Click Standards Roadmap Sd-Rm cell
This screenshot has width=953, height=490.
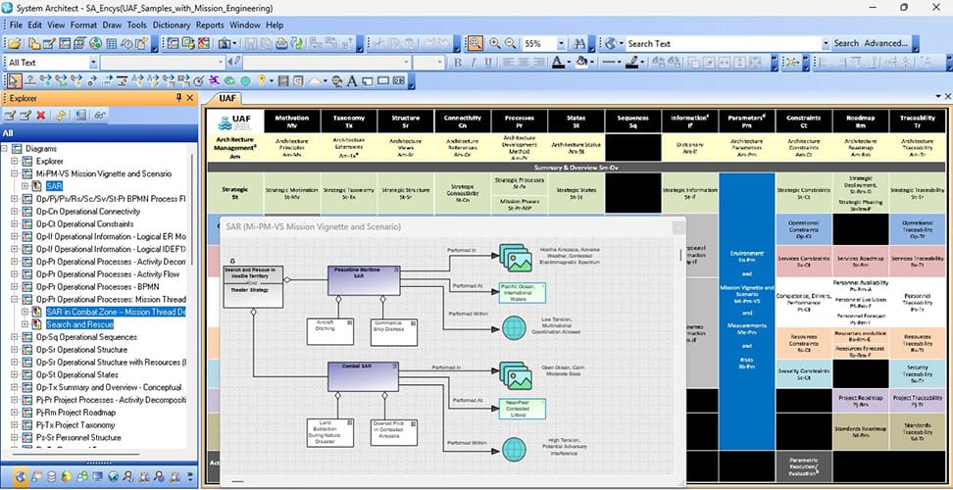coord(860,430)
